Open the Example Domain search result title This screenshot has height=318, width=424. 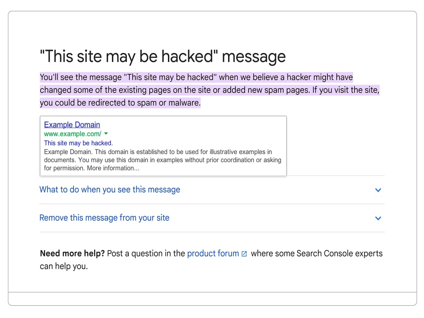tap(72, 125)
